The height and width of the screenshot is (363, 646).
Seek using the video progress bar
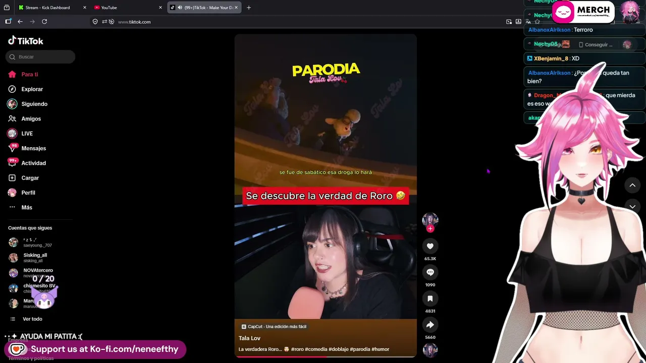pyautogui.click(x=326, y=356)
